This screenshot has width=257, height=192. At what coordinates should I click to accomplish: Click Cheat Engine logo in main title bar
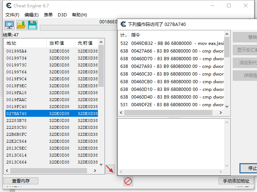point(9,5)
